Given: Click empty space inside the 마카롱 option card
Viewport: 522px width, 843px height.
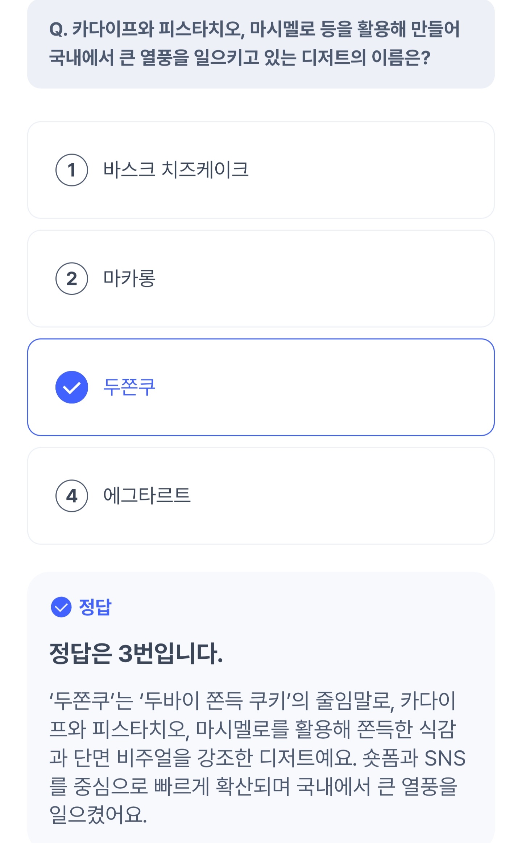Looking at the screenshot, I should (x=326, y=278).
